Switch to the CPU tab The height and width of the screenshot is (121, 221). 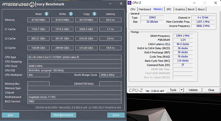tap(133, 9)
